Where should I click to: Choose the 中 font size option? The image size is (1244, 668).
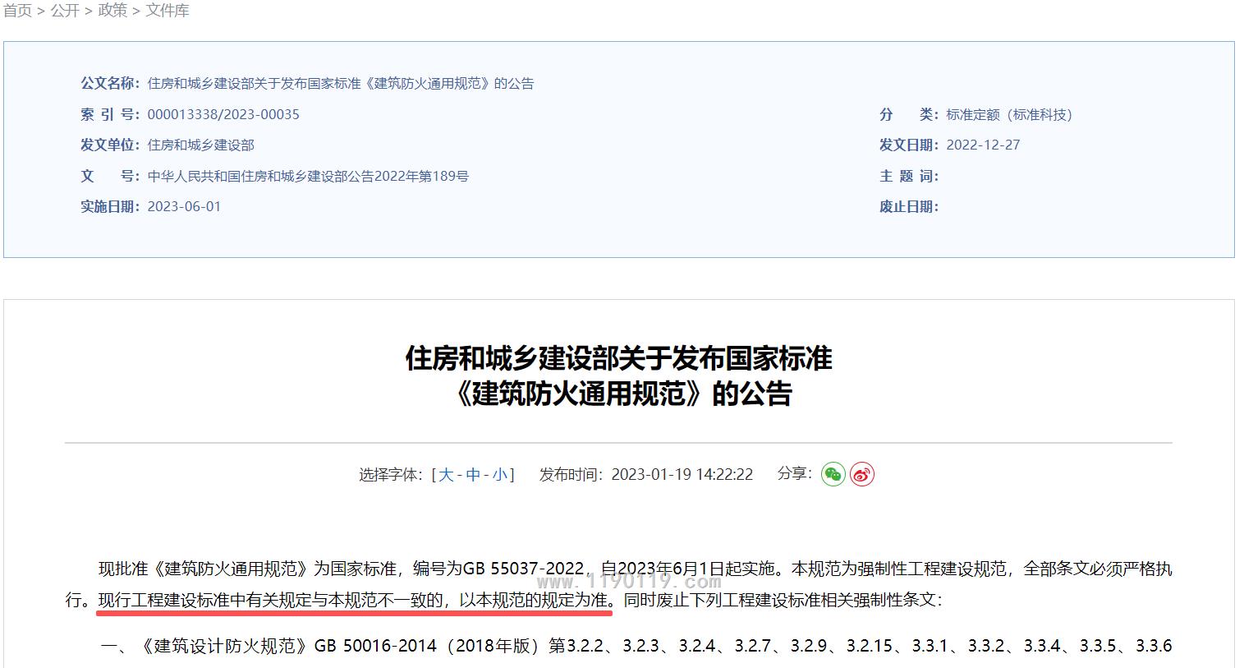click(x=473, y=475)
